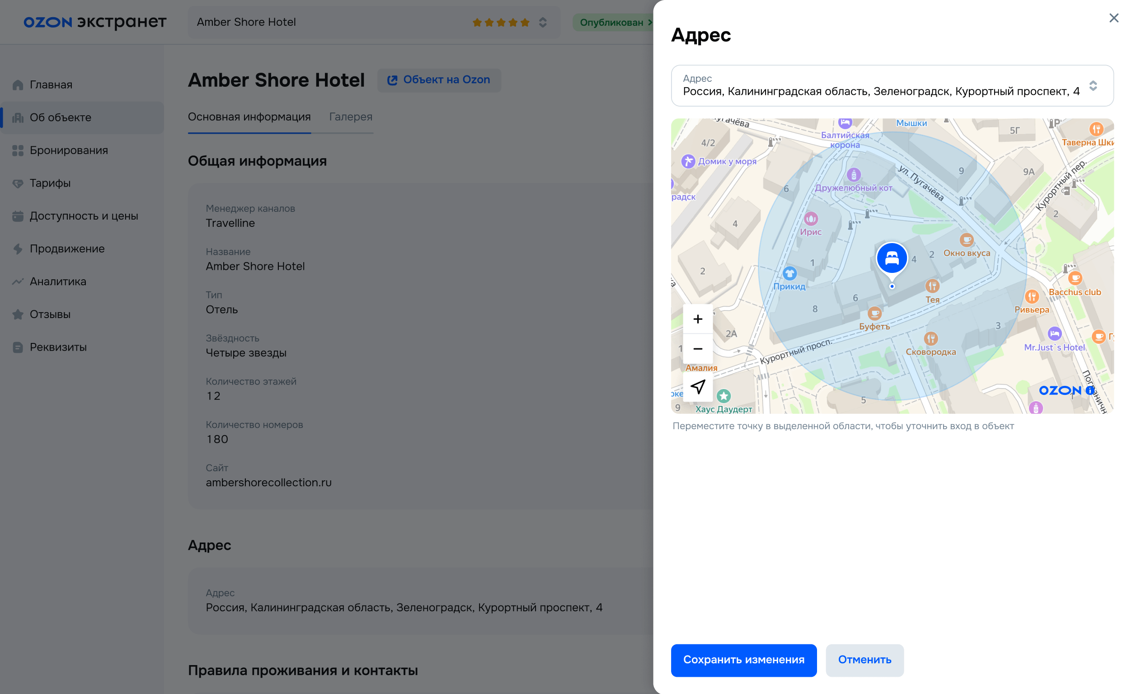Image resolution: width=1132 pixels, height=694 pixels.
Task: Click the Ирис flower shop map icon
Action: tap(811, 219)
